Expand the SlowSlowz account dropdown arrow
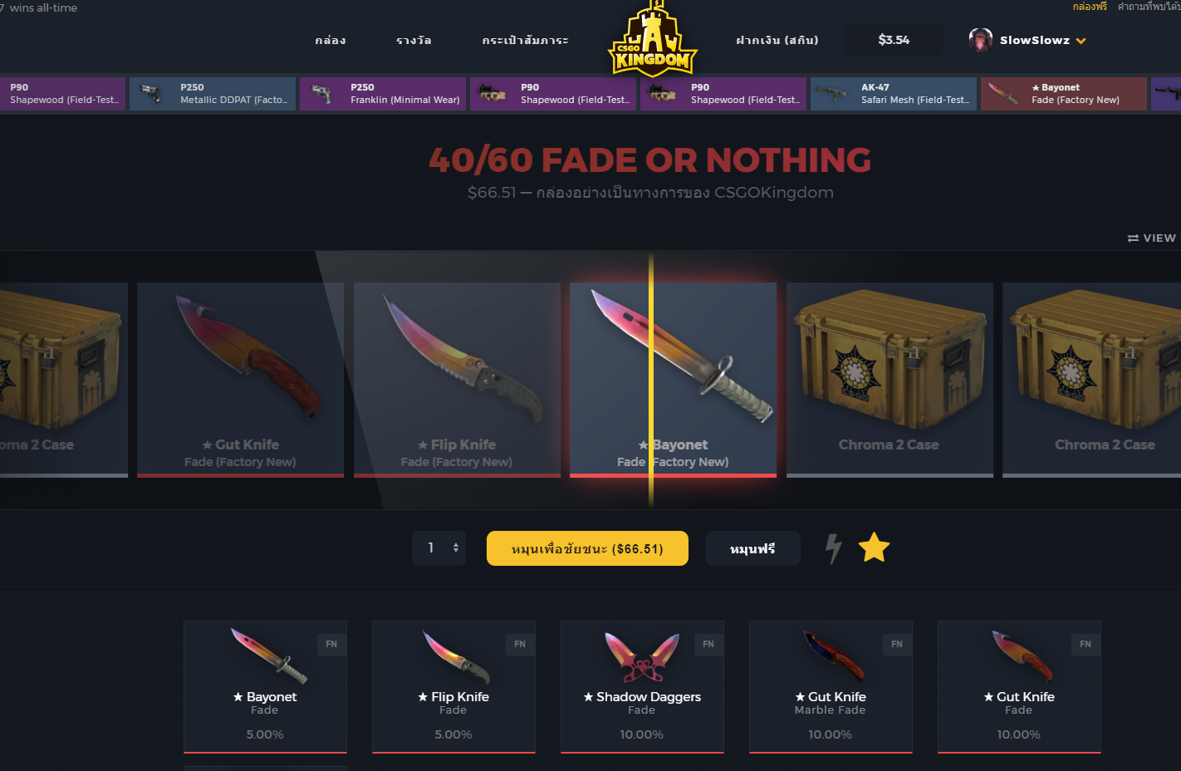 pyautogui.click(x=1081, y=41)
